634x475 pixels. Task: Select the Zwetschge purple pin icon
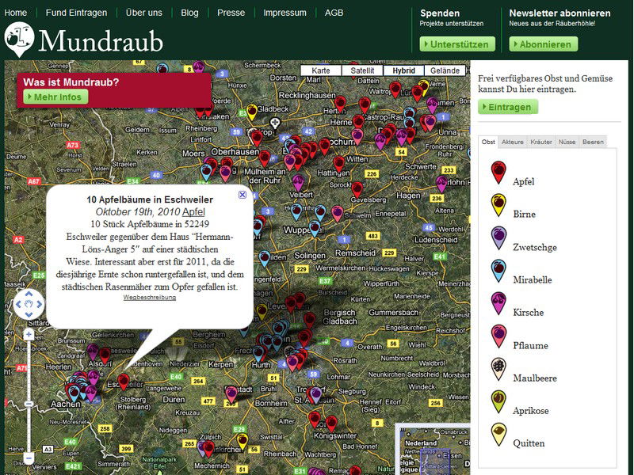pyautogui.click(x=498, y=238)
